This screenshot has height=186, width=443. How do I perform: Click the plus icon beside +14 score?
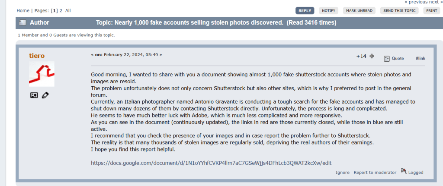[x=372, y=56]
